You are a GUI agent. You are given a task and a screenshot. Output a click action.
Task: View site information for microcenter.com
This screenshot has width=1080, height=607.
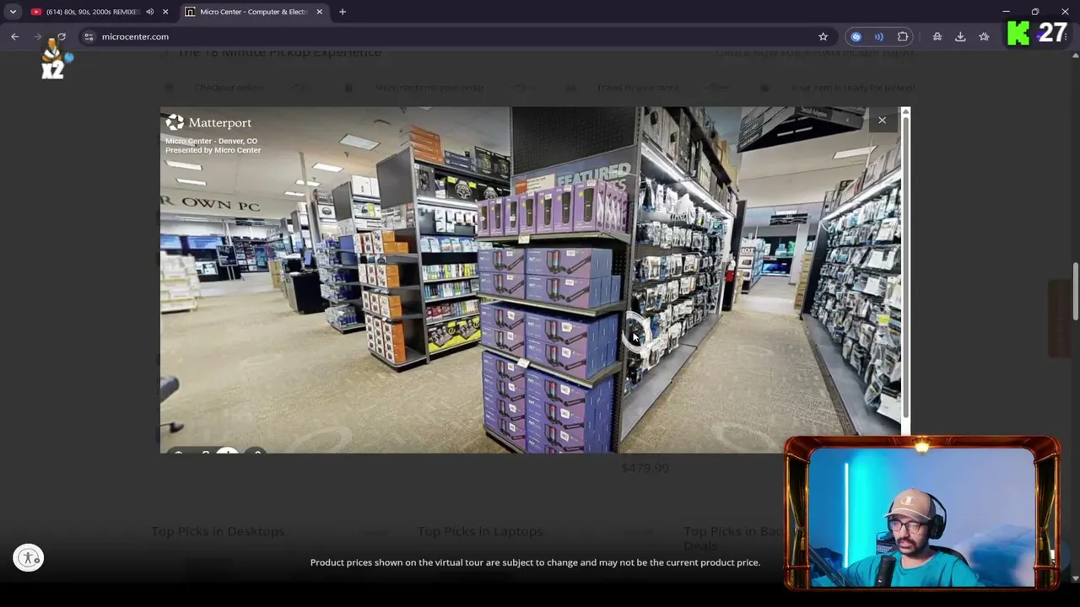click(x=89, y=36)
